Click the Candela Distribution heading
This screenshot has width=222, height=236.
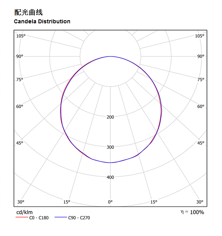point(42,21)
